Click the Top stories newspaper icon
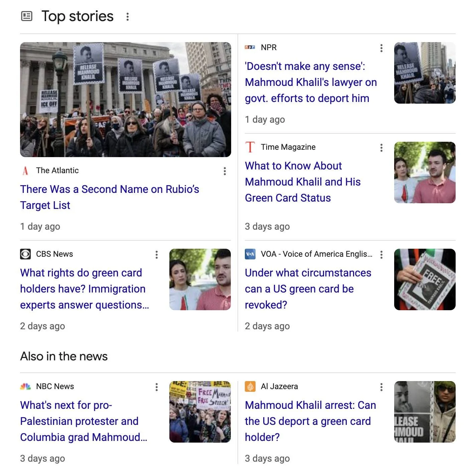Viewport: 471px width, 470px height. pyautogui.click(x=27, y=16)
